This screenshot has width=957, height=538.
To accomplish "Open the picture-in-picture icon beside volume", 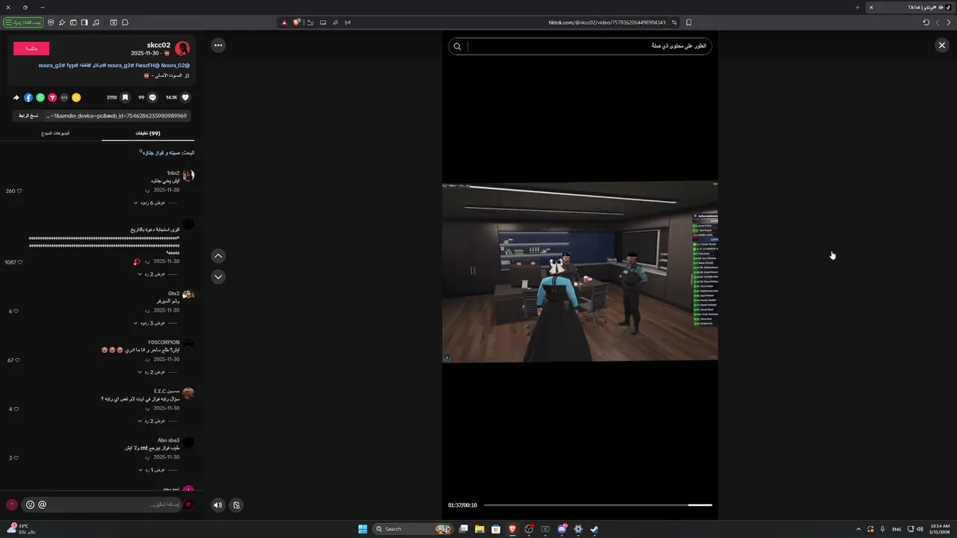I will [x=236, y=505].
